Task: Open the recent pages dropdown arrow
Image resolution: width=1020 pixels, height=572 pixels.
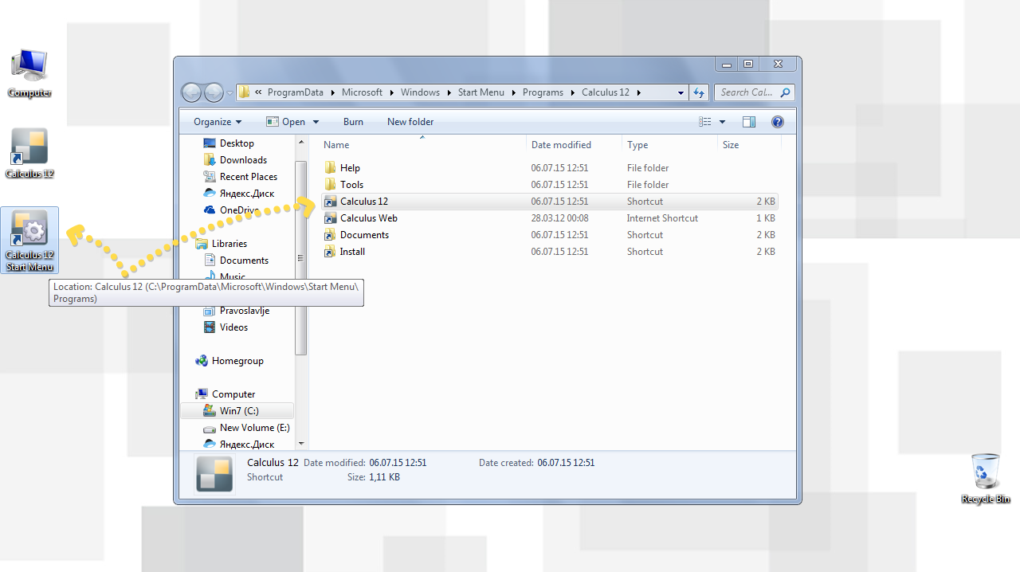Action: pos(229,92)
